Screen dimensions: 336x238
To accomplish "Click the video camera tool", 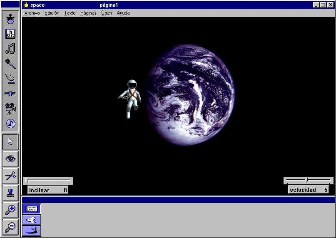I will (10, 109).
